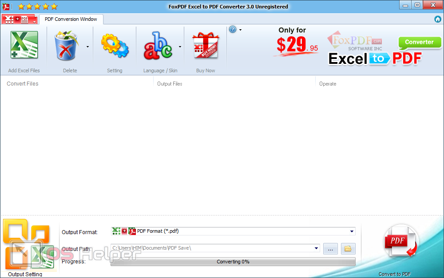The image size is (444, 278).
Task: Open the red Excel-to-PDF application menu button
Action: (x=20, y=20)
